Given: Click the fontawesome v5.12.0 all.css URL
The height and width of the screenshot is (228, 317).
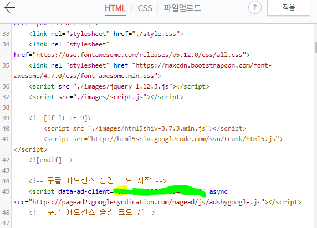Looking at the screenshot, I should 139,55.
